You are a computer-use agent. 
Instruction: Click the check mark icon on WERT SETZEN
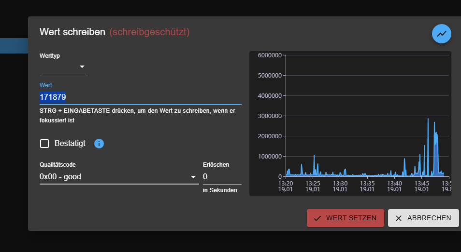(317, 218)
